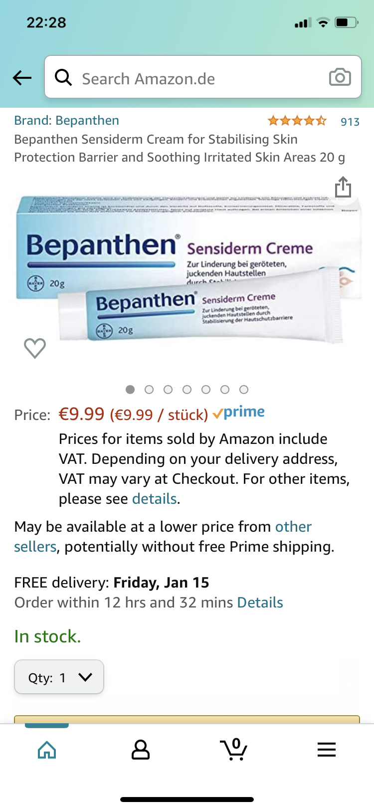
Task: Tap the magnifying glass search icon
Action: coord(63,77)
